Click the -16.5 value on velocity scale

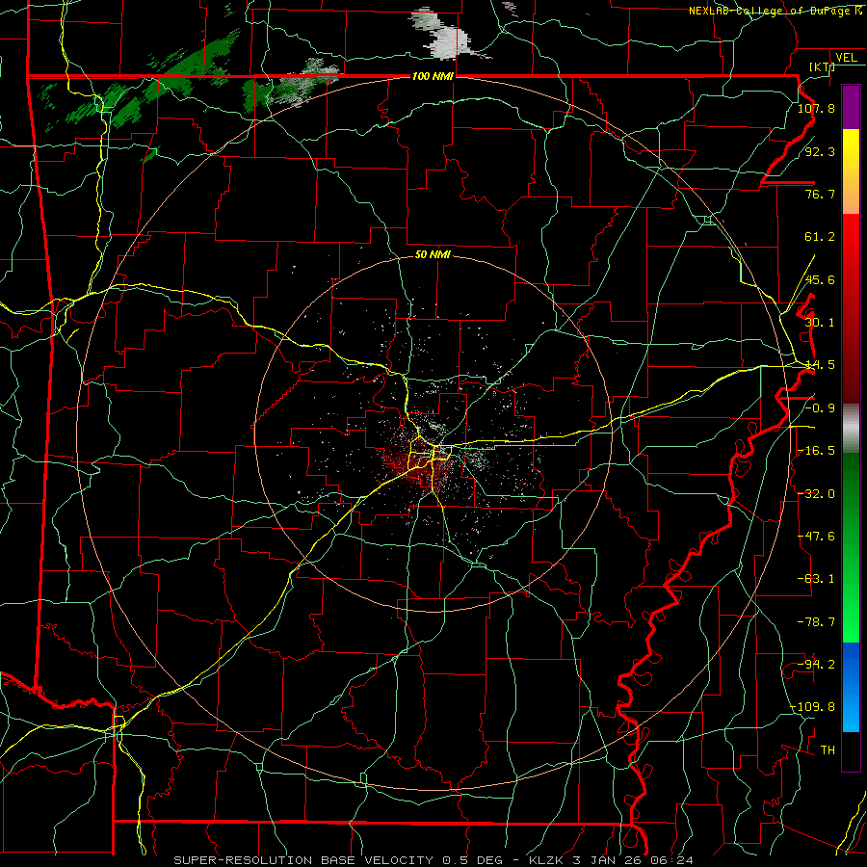pos(816,451)
